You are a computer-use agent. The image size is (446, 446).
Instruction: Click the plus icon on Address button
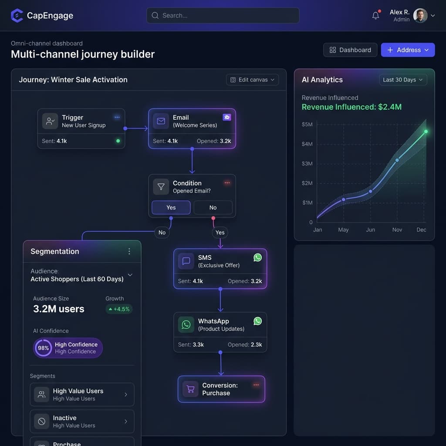[390, 50]
